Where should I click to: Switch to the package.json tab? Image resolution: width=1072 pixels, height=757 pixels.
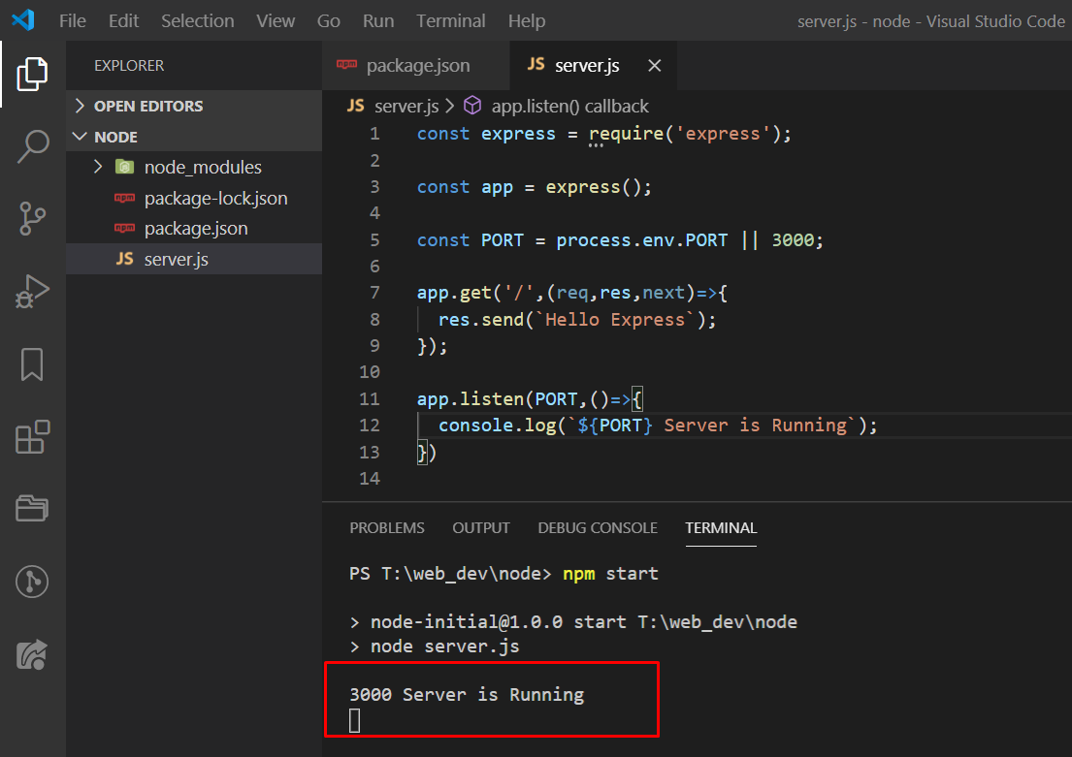click(x=415, y=65)
